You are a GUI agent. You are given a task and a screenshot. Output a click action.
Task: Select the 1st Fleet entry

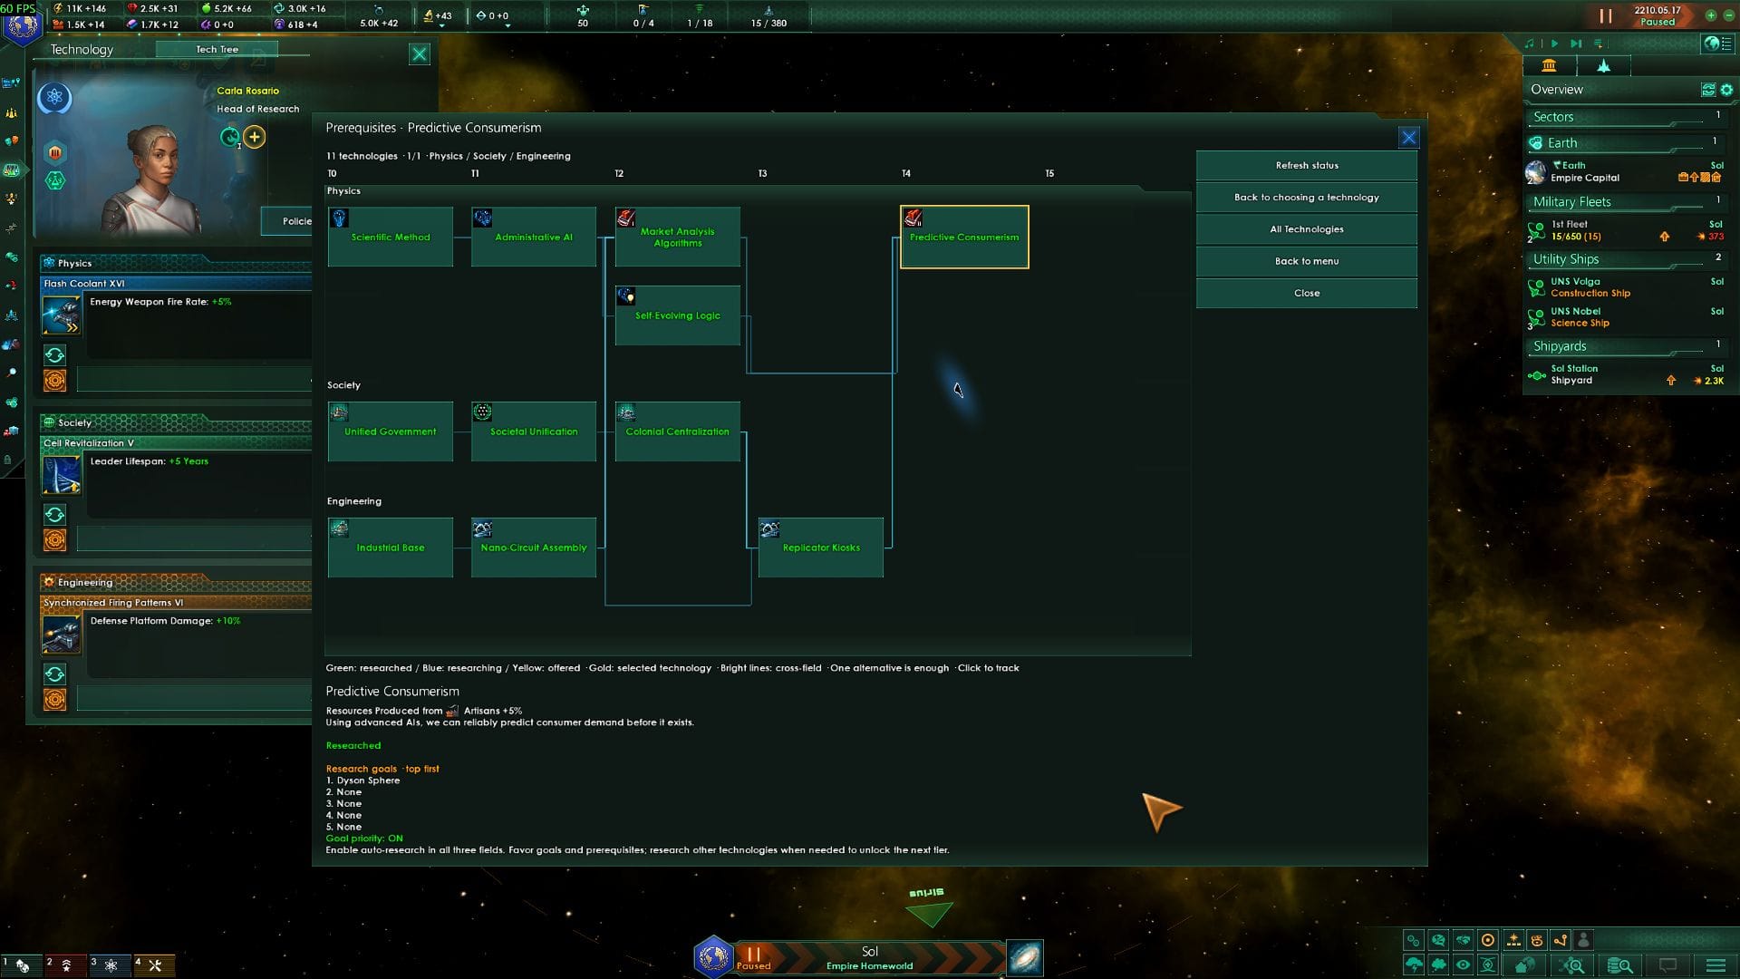[1626, 230]
